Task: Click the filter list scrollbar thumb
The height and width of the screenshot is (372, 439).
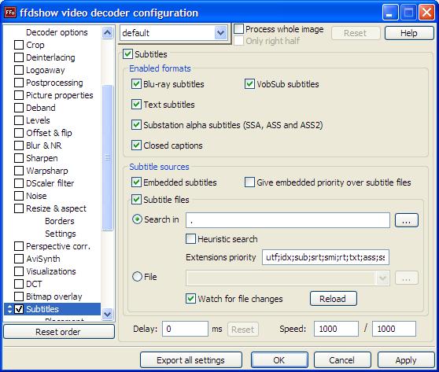Action: coord(108,158)
